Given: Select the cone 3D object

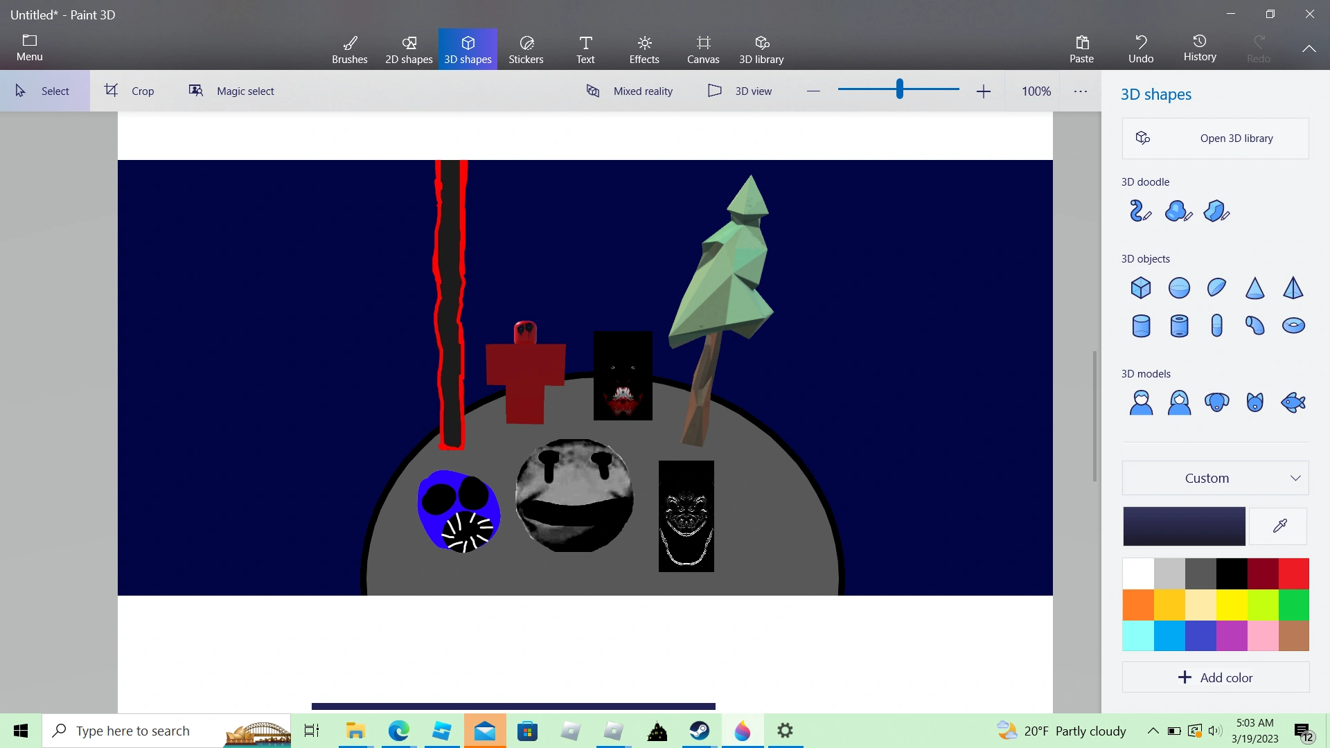Looking at the screenshot, I should tap(1254, 287).
